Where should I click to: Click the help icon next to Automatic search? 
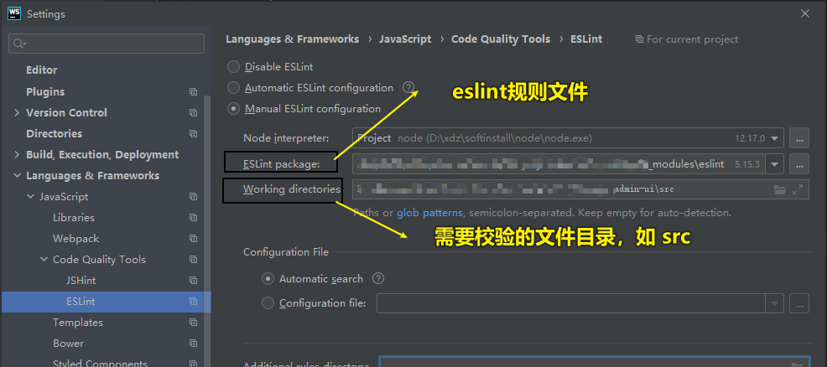[378, 278]
